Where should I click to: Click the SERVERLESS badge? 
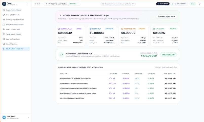(x=109, y=29)
